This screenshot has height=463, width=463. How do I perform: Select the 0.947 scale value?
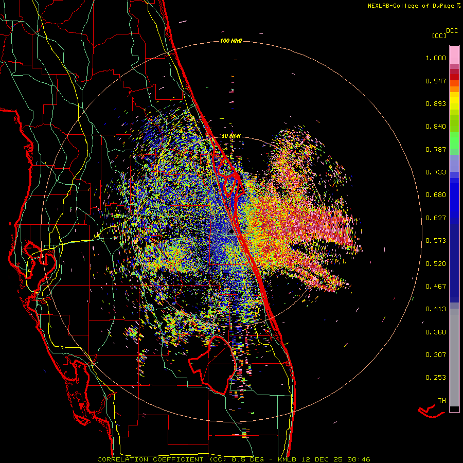436,81
